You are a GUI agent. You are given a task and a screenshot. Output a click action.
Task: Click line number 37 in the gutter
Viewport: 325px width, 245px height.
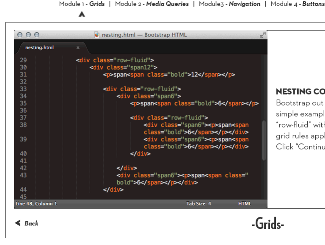23,118
